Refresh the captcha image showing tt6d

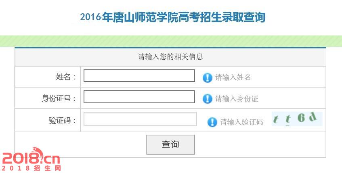(297, 119)
